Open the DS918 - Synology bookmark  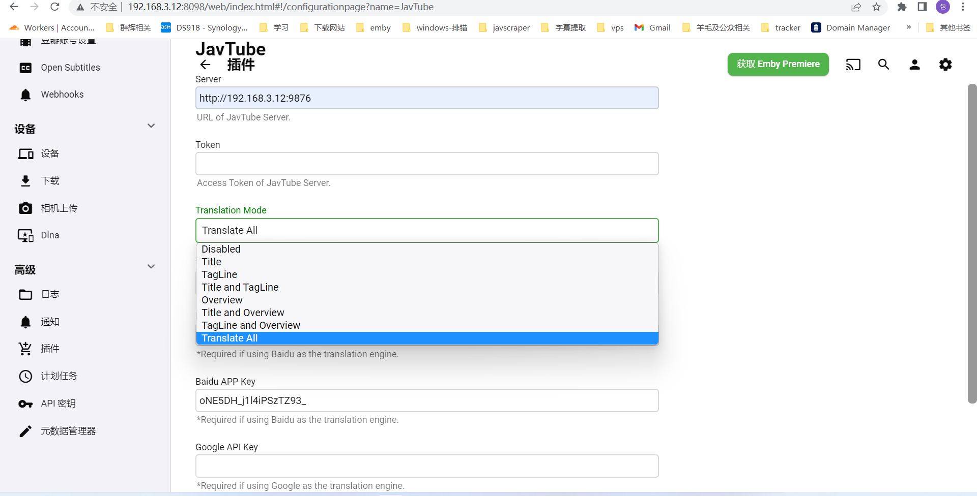tap(205, 27)
